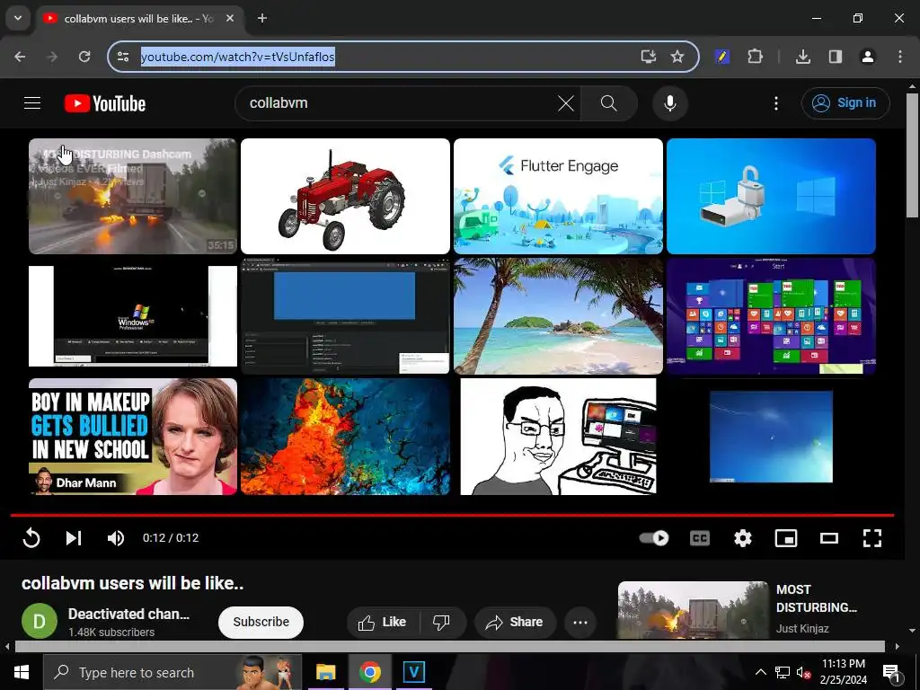Image resolution: width=920 pixels, height=690 pixels.
Task: Open the tropical beach palm thumbnail
Action: (x=558, y=316)
